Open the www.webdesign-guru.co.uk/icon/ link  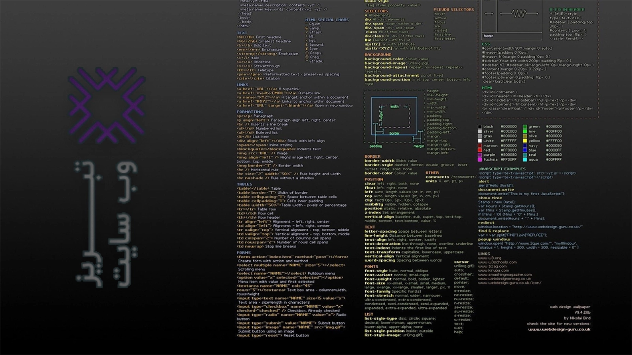coord(510,283)
